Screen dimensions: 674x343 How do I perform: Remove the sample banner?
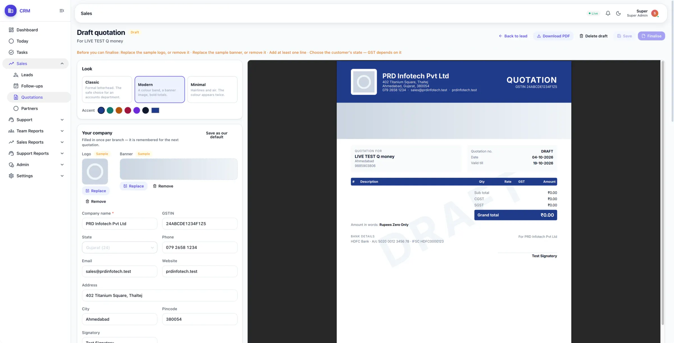pos(163,186)
